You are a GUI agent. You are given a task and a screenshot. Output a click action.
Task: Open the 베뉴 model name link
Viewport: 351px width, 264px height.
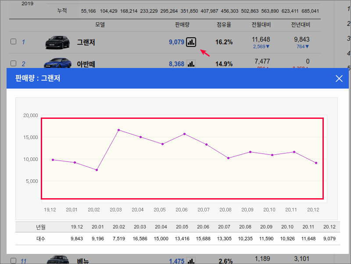pyautogui.click(x=83, y=261)
